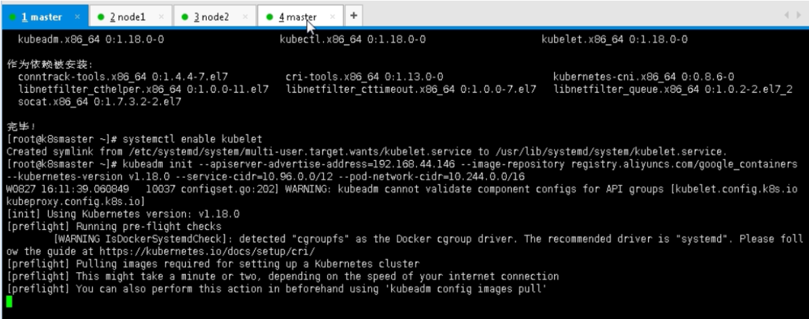Add a new session tab with plus
This screenshot has width=809, height=319.
(x=353, y=16)
